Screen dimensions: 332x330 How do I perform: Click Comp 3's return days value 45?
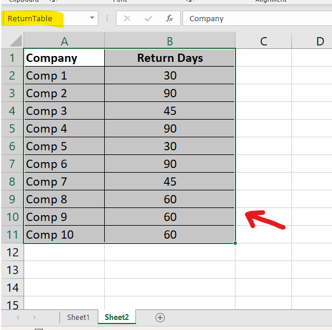tap(170, 111)
